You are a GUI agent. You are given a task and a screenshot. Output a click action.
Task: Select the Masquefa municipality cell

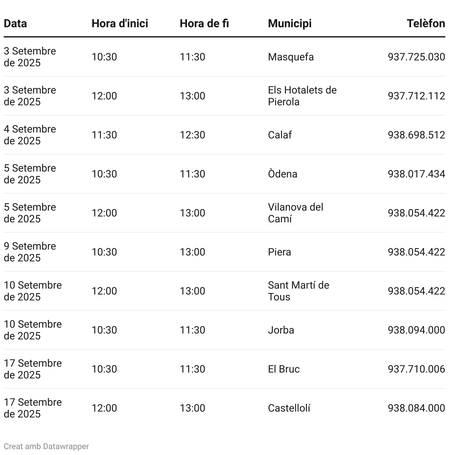click(x=291, y=57)
